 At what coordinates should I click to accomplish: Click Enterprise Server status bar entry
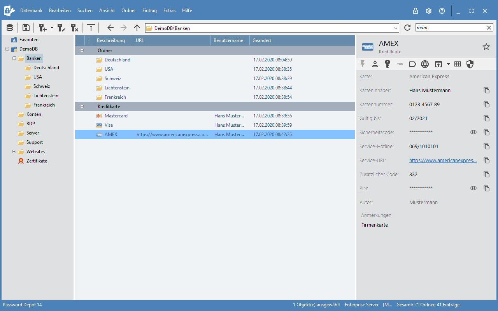point(368,305)
